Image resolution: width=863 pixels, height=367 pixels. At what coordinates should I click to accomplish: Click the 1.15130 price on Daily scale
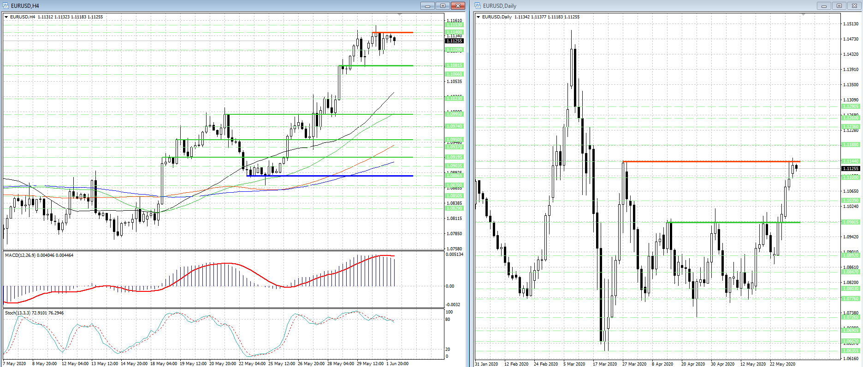851,24
